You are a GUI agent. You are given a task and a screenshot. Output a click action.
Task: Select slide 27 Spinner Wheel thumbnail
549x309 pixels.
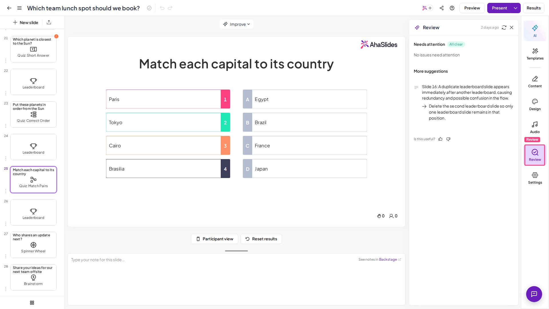pyautogui.click(x=33, y=245)
